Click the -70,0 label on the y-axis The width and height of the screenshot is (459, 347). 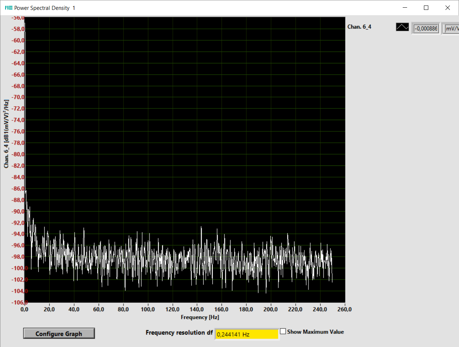pos(18,97)
